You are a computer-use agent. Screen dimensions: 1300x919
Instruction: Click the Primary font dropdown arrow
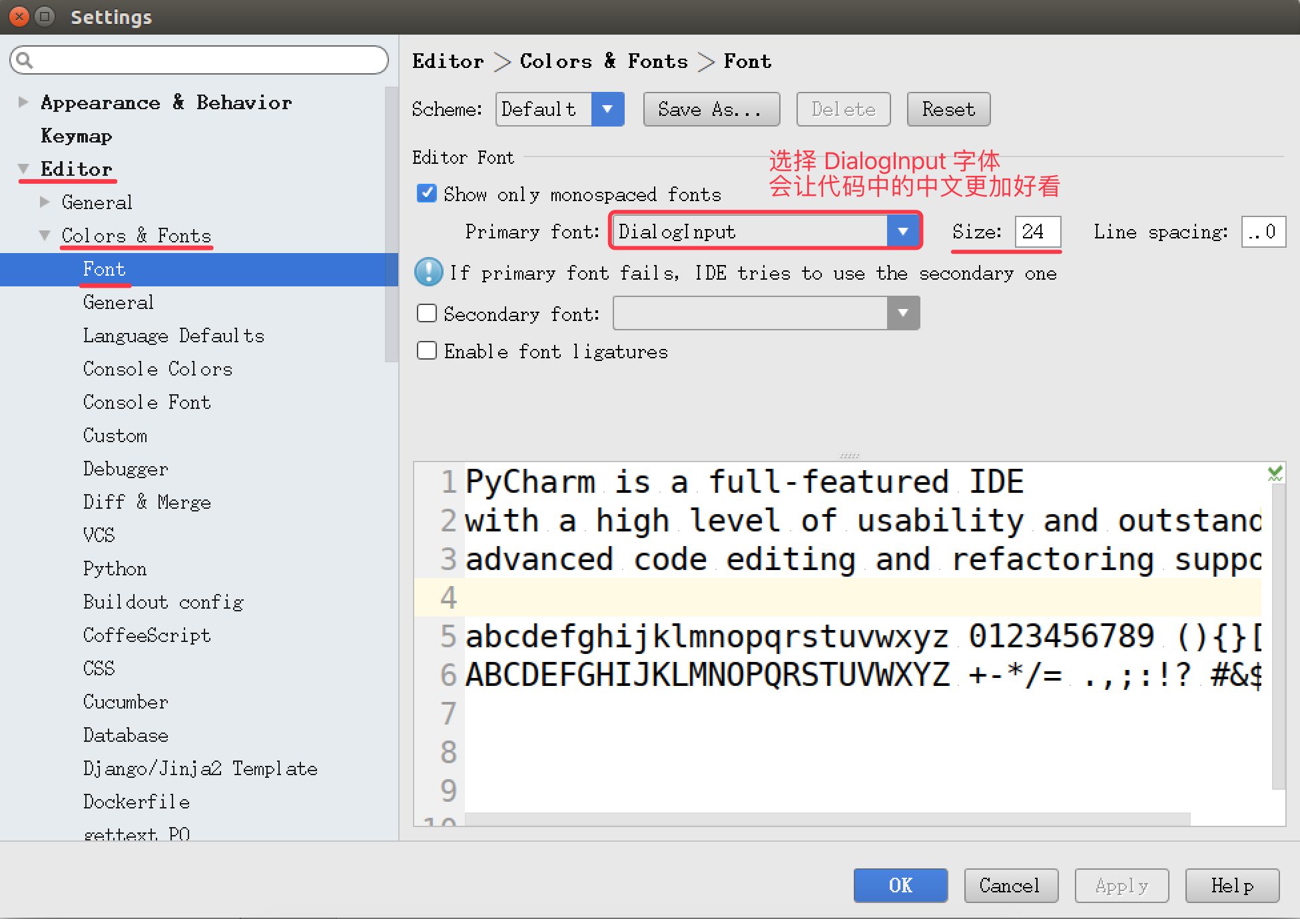pos(903,230)
